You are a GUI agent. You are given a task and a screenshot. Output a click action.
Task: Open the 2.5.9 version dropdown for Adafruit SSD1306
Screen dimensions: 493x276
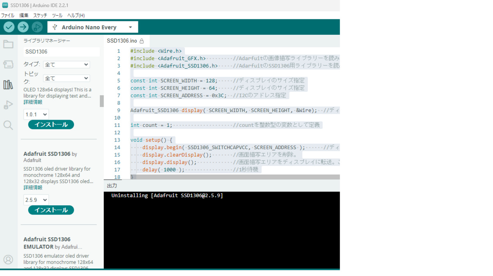36,199
